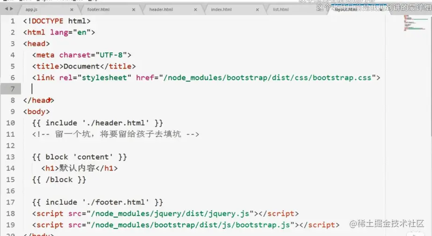
Task: Click line number 10 in gutter
Action: (10, 123)
